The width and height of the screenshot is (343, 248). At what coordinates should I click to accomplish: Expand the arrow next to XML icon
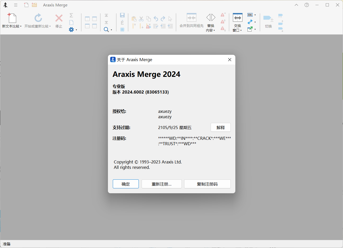coord(255,15)
